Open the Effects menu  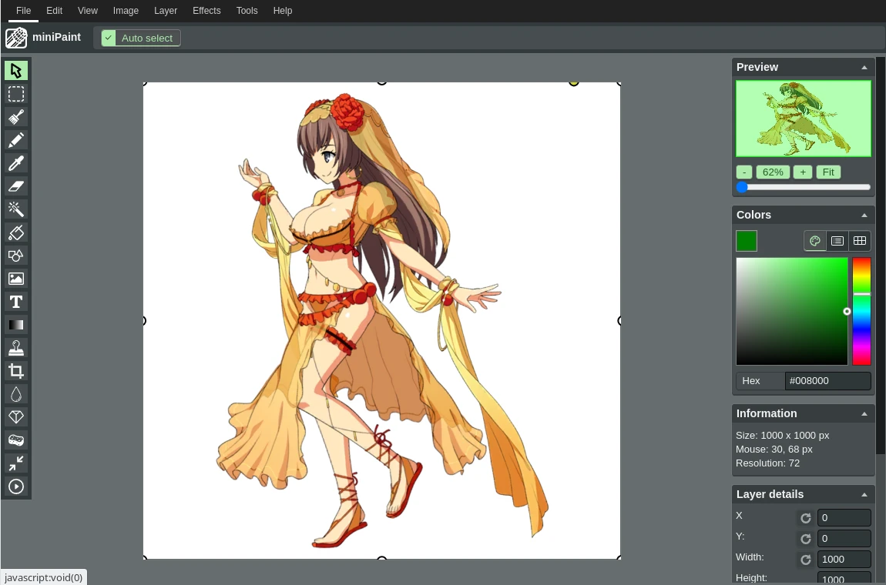point(206,11)
